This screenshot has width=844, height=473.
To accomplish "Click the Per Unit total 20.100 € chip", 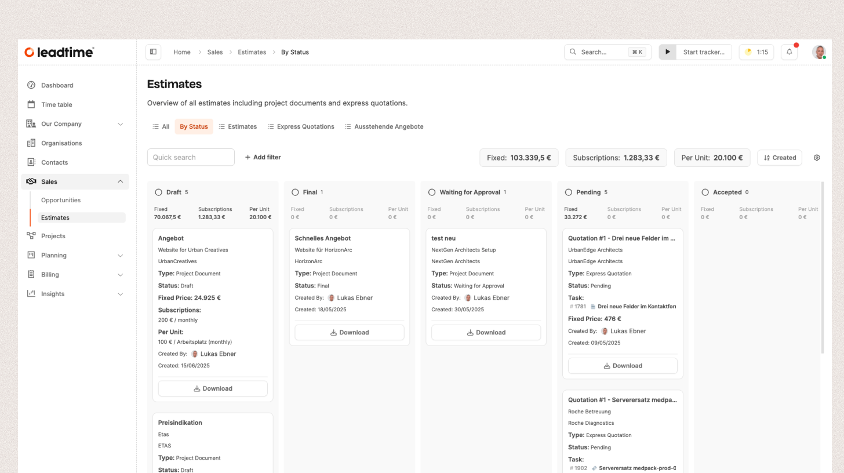I will click(712, 158).
